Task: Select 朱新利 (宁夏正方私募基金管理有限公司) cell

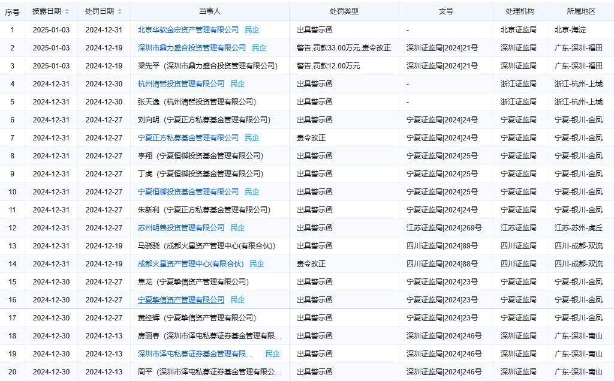Action: click(210, 210)
